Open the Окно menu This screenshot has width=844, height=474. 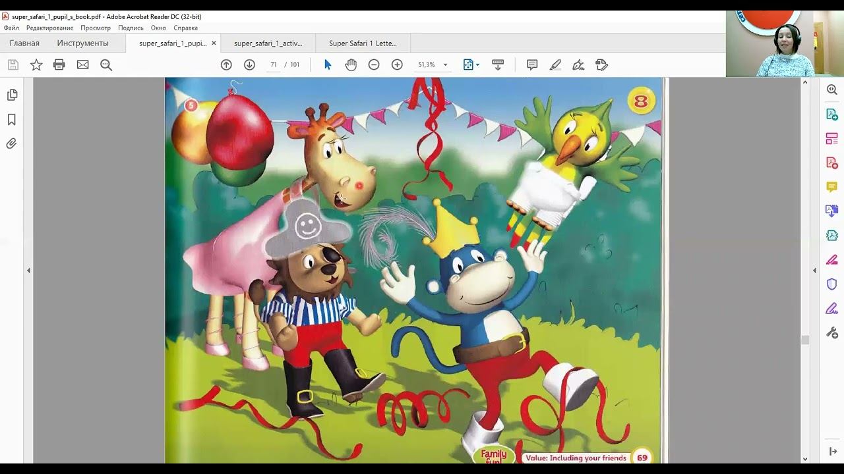(158, 28)
